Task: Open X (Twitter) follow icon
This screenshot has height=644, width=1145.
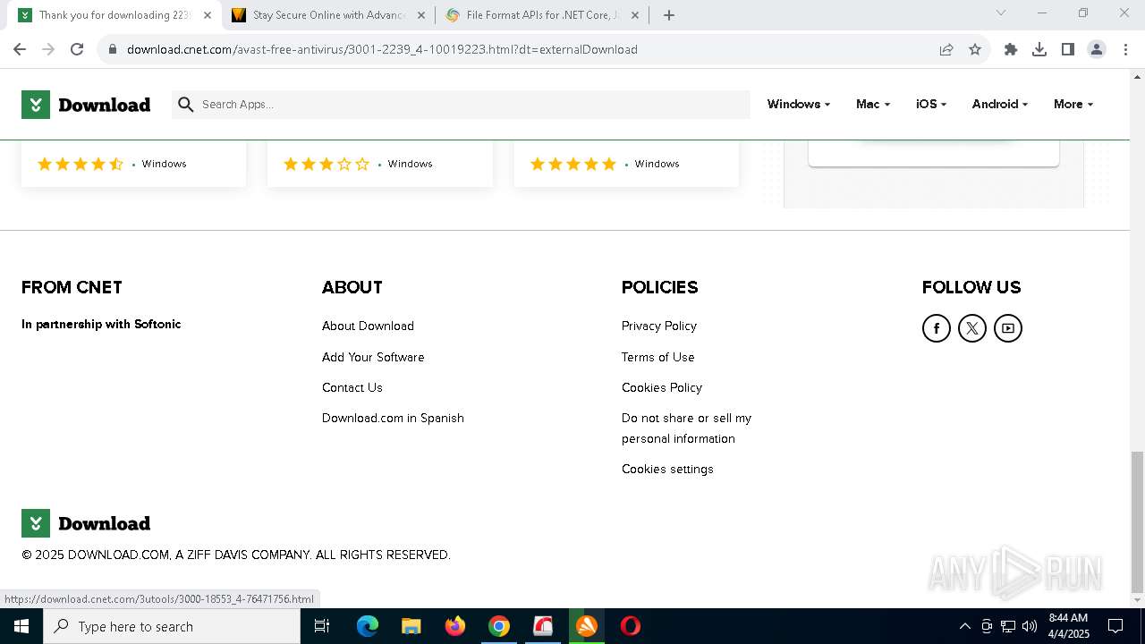Action: click(971, 328)
